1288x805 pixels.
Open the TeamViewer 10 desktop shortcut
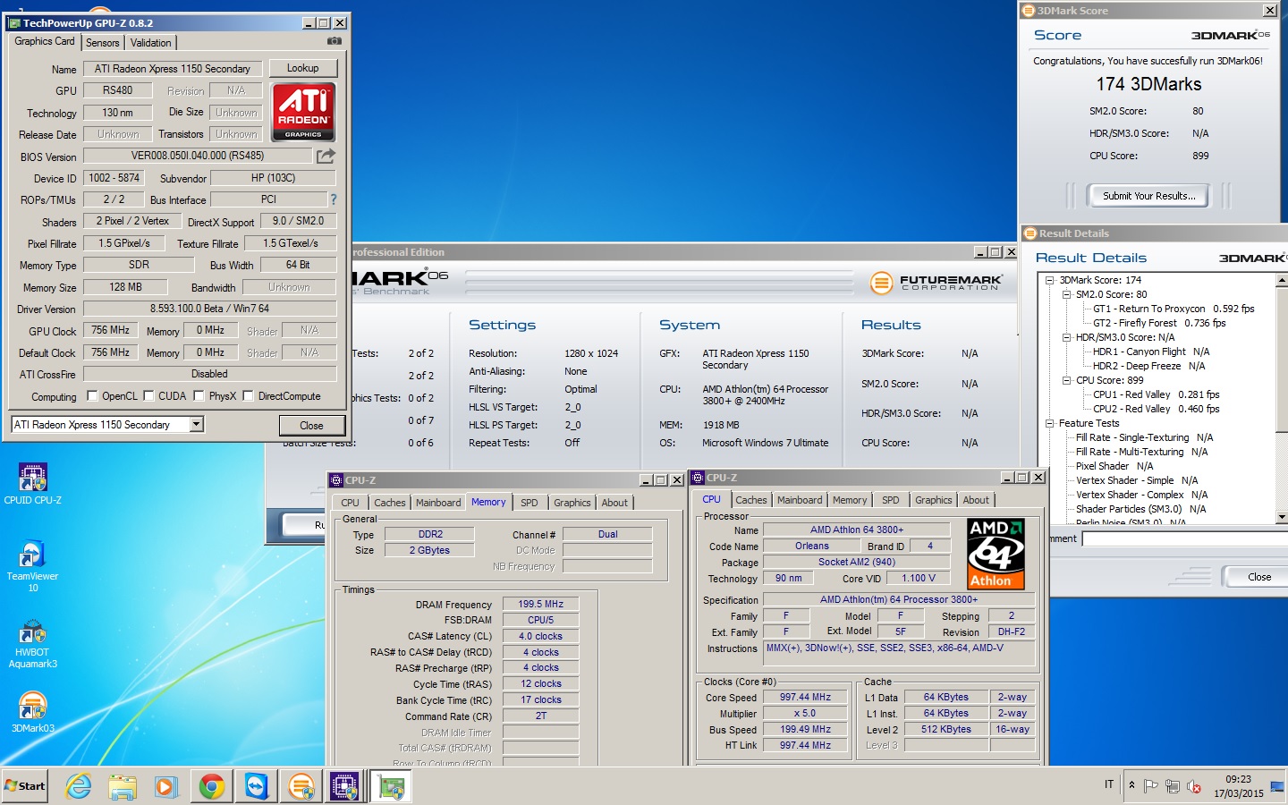[32, 566]
